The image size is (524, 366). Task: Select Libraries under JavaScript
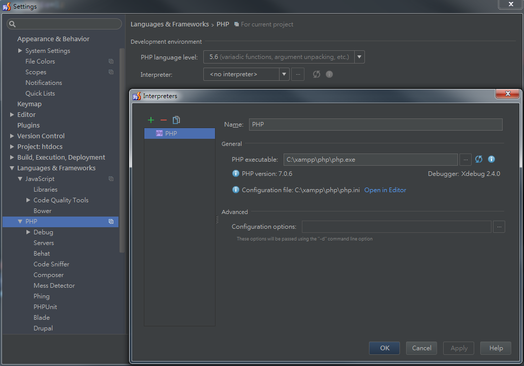pyautogui.click(x=45, y=190)
